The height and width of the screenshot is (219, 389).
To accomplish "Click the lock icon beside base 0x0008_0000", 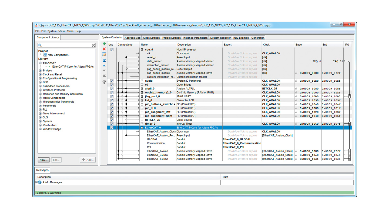I will [296, 151].
